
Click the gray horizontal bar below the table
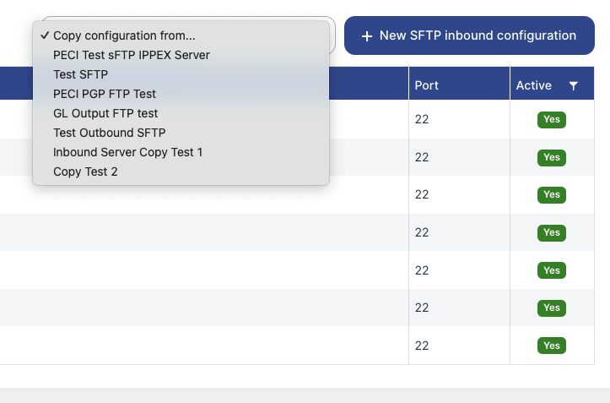305,395
